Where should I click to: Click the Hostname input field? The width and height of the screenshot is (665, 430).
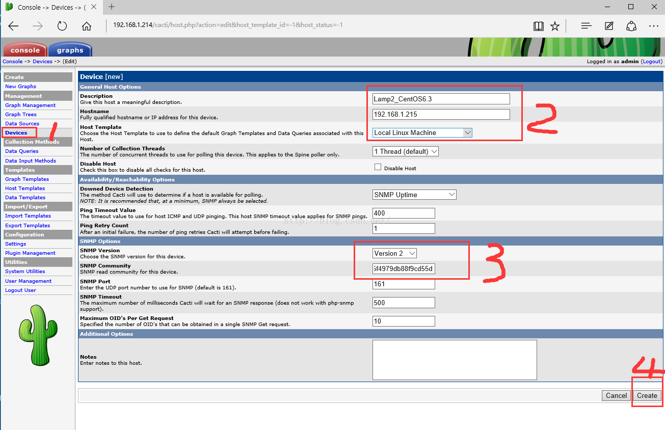coord(441,114)
